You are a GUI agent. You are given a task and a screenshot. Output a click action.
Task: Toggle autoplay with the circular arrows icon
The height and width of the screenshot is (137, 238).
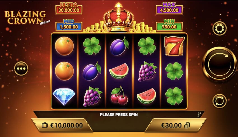click(x=220, y=101)
